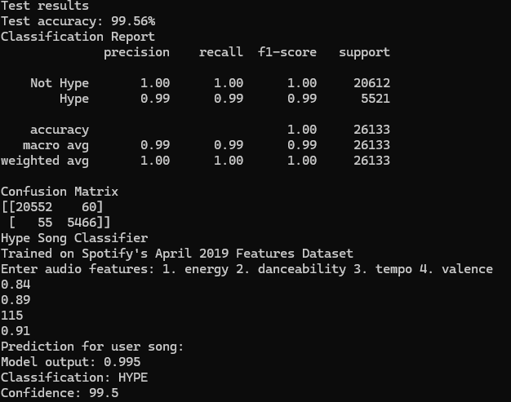Click the Hype support value 5521
Screen dimensions: 511x402
pyautogui.click(x=375, y=99)
